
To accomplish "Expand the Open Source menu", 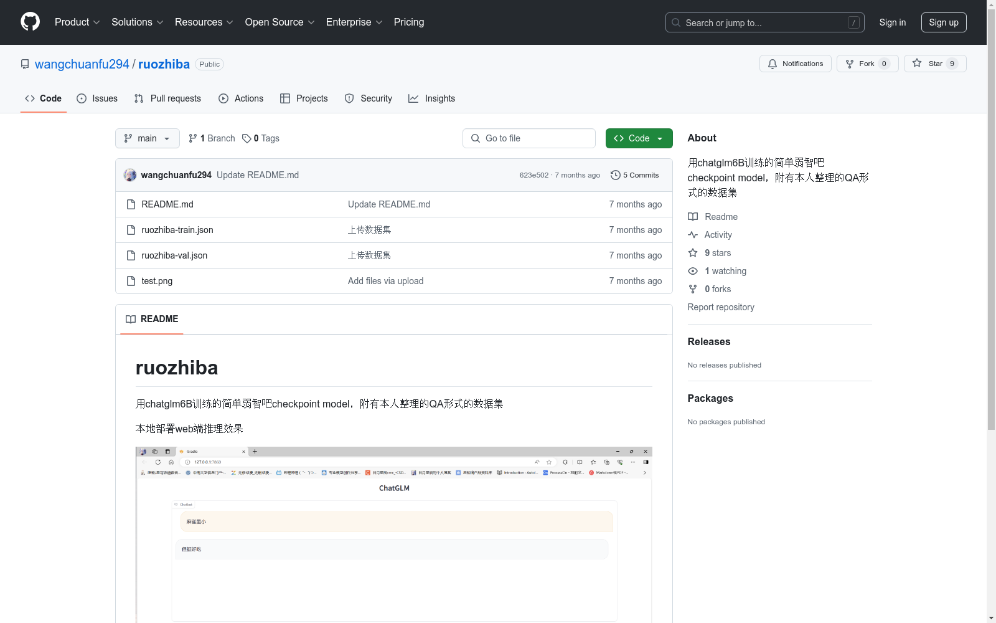I will (x=280, y=22).
